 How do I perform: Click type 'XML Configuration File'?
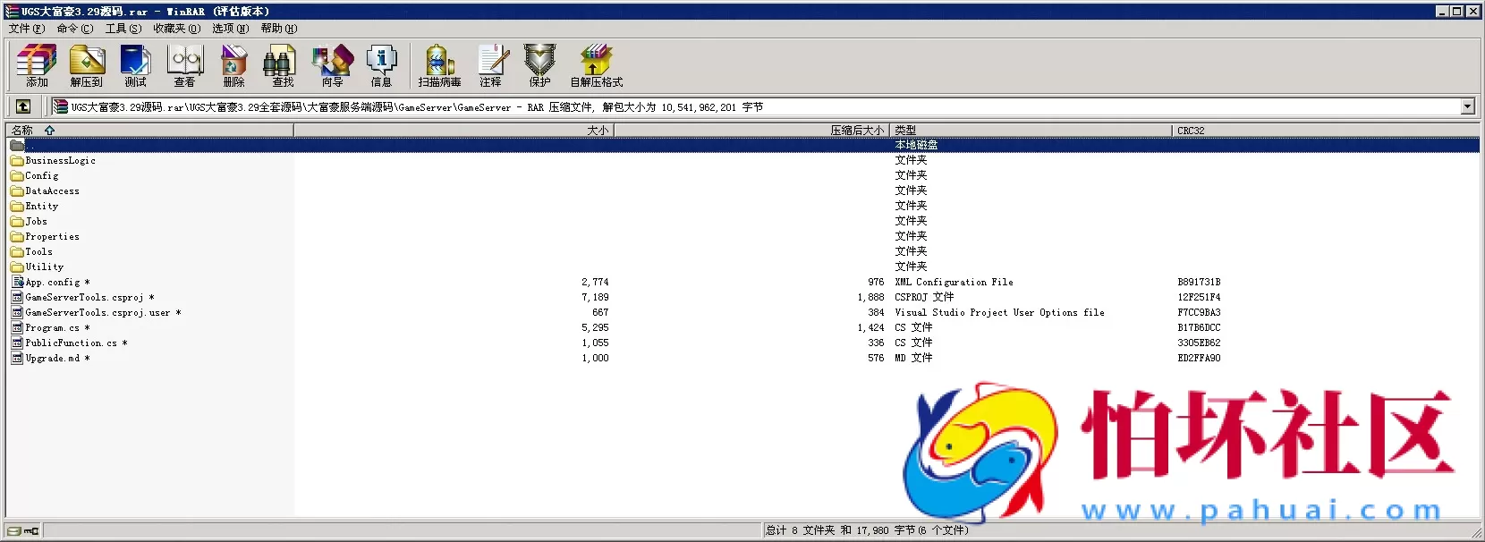pos(954,283)
